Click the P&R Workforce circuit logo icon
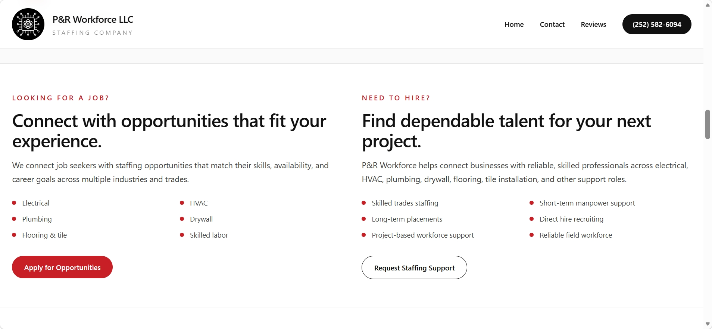Viewport: 712px width, 329px height. (28, 24)
